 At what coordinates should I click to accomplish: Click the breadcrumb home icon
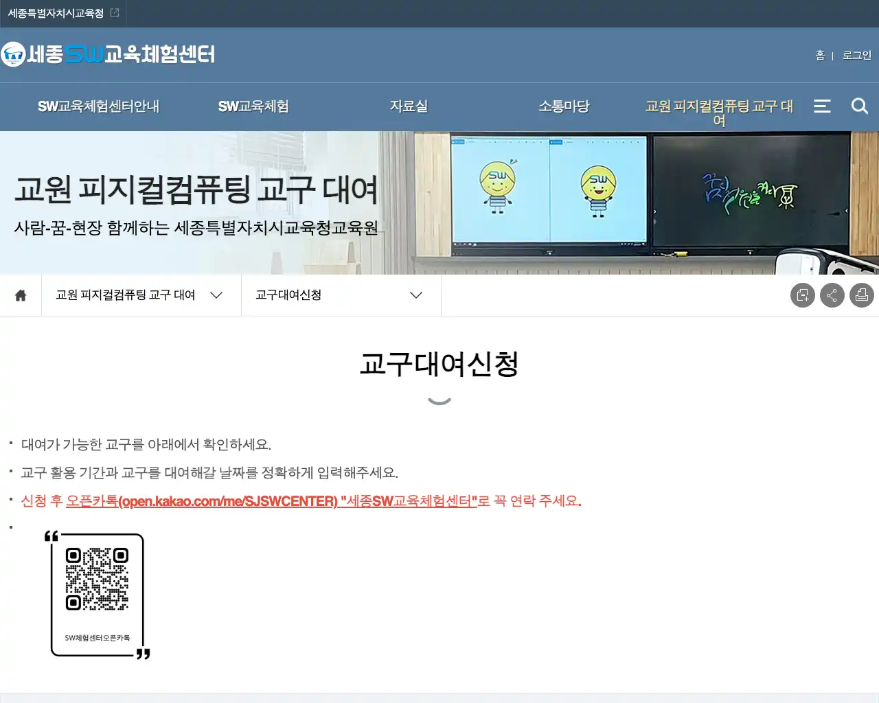[21, 295]
